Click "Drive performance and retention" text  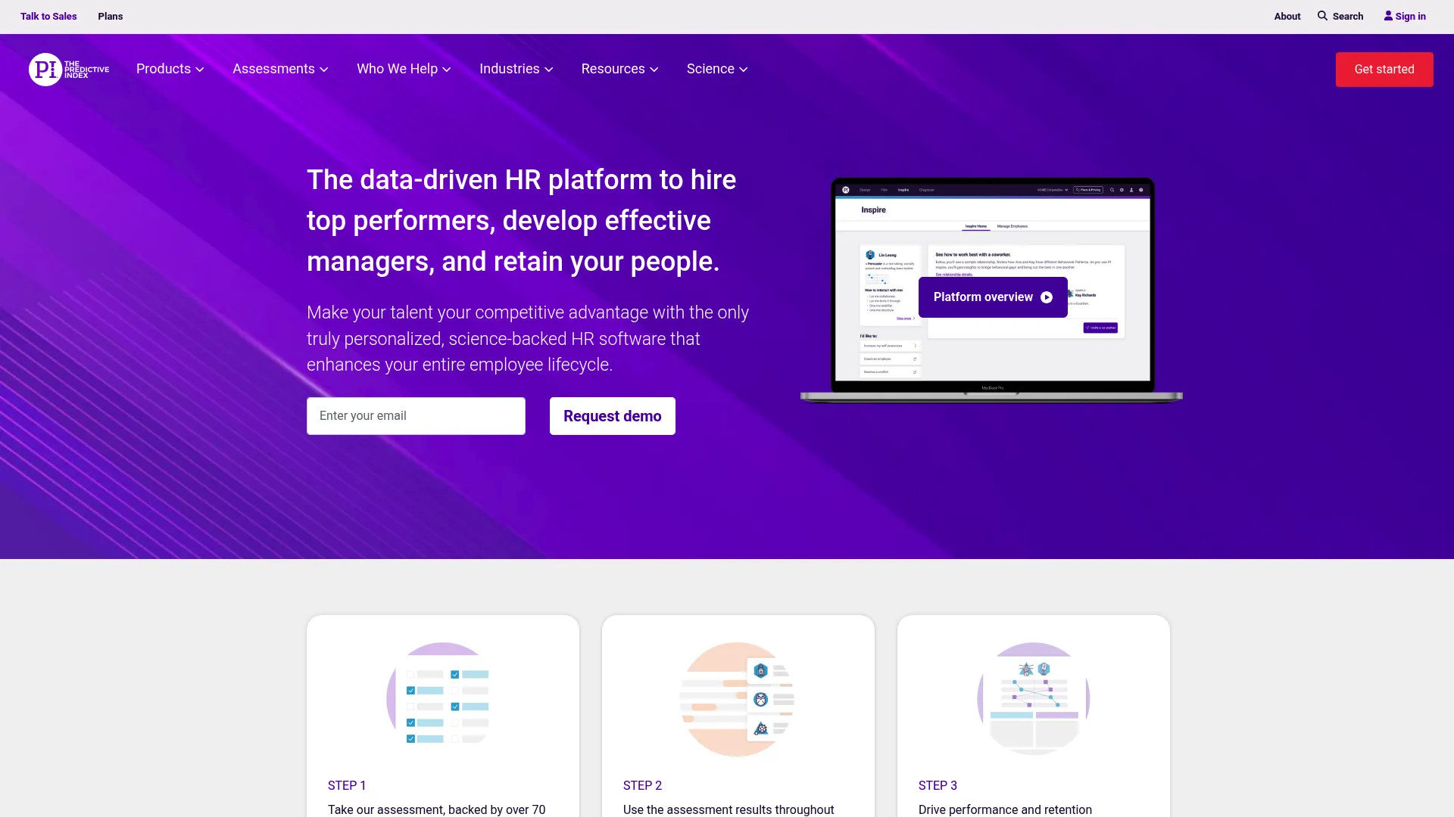pyautogui.click(x=1005, y=809)
